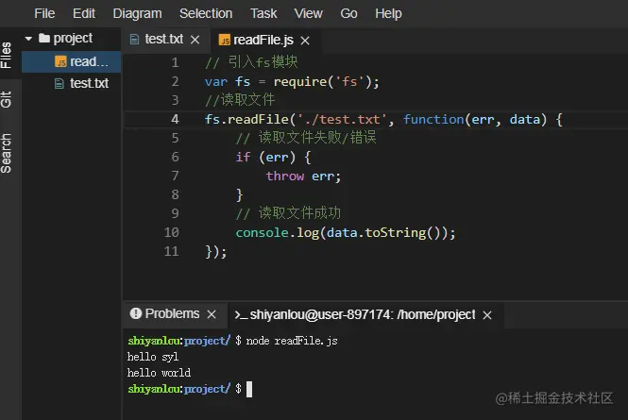The width and height of the screenshot is (628, 420).
Task: Open the Files side panel
Action: pyautogui.click(x=7, y=56)
